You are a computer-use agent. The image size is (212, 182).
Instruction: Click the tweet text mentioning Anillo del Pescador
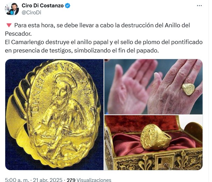pos(97,29)
